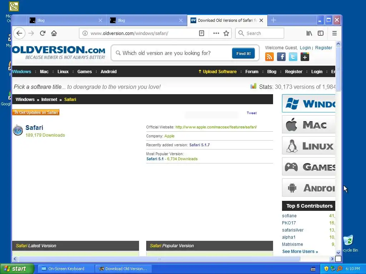Open the apple.com official website link

[x=216, y=127]
